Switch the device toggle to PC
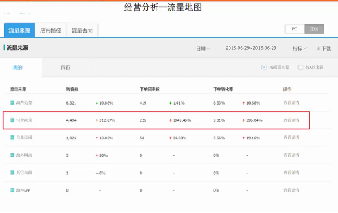 (x=295, y=29)
